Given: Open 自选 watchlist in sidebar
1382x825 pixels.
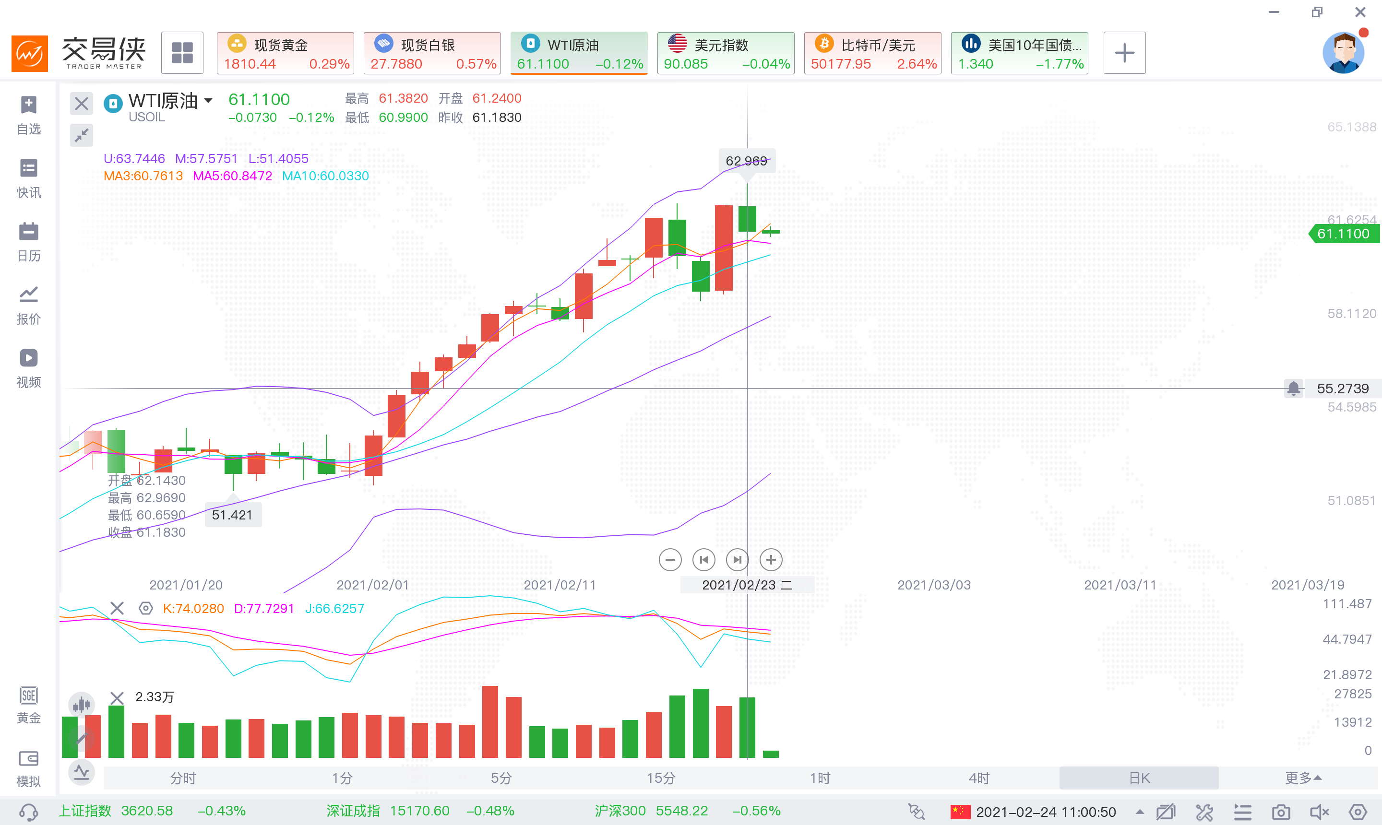Looking at the screenshot, I should [28, 115].
